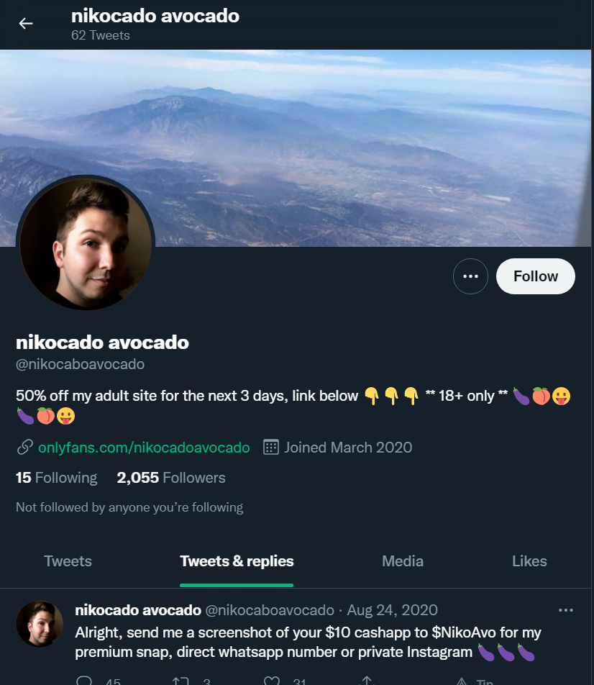Open the Aug 24, 2020 tweet timestamp
The image size is (594, 685).
392,610
